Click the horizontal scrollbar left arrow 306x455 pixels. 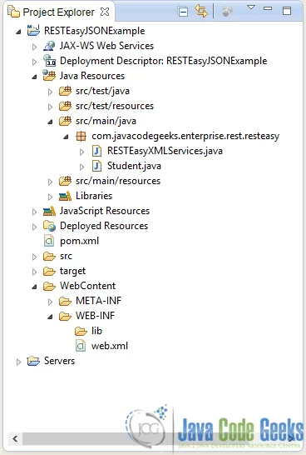click(x=15, y=438)
